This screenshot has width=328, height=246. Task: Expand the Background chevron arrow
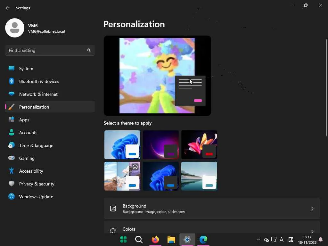(x=312, y=209)
